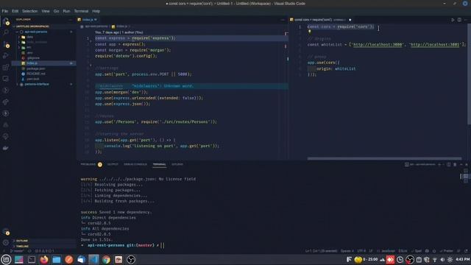
Task: Open Google Chrome from the taskbar
Action: coord(106,260)
